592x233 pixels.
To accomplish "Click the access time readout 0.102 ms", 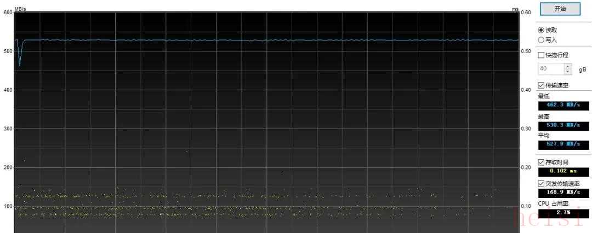I will click(x=563, y=171).
